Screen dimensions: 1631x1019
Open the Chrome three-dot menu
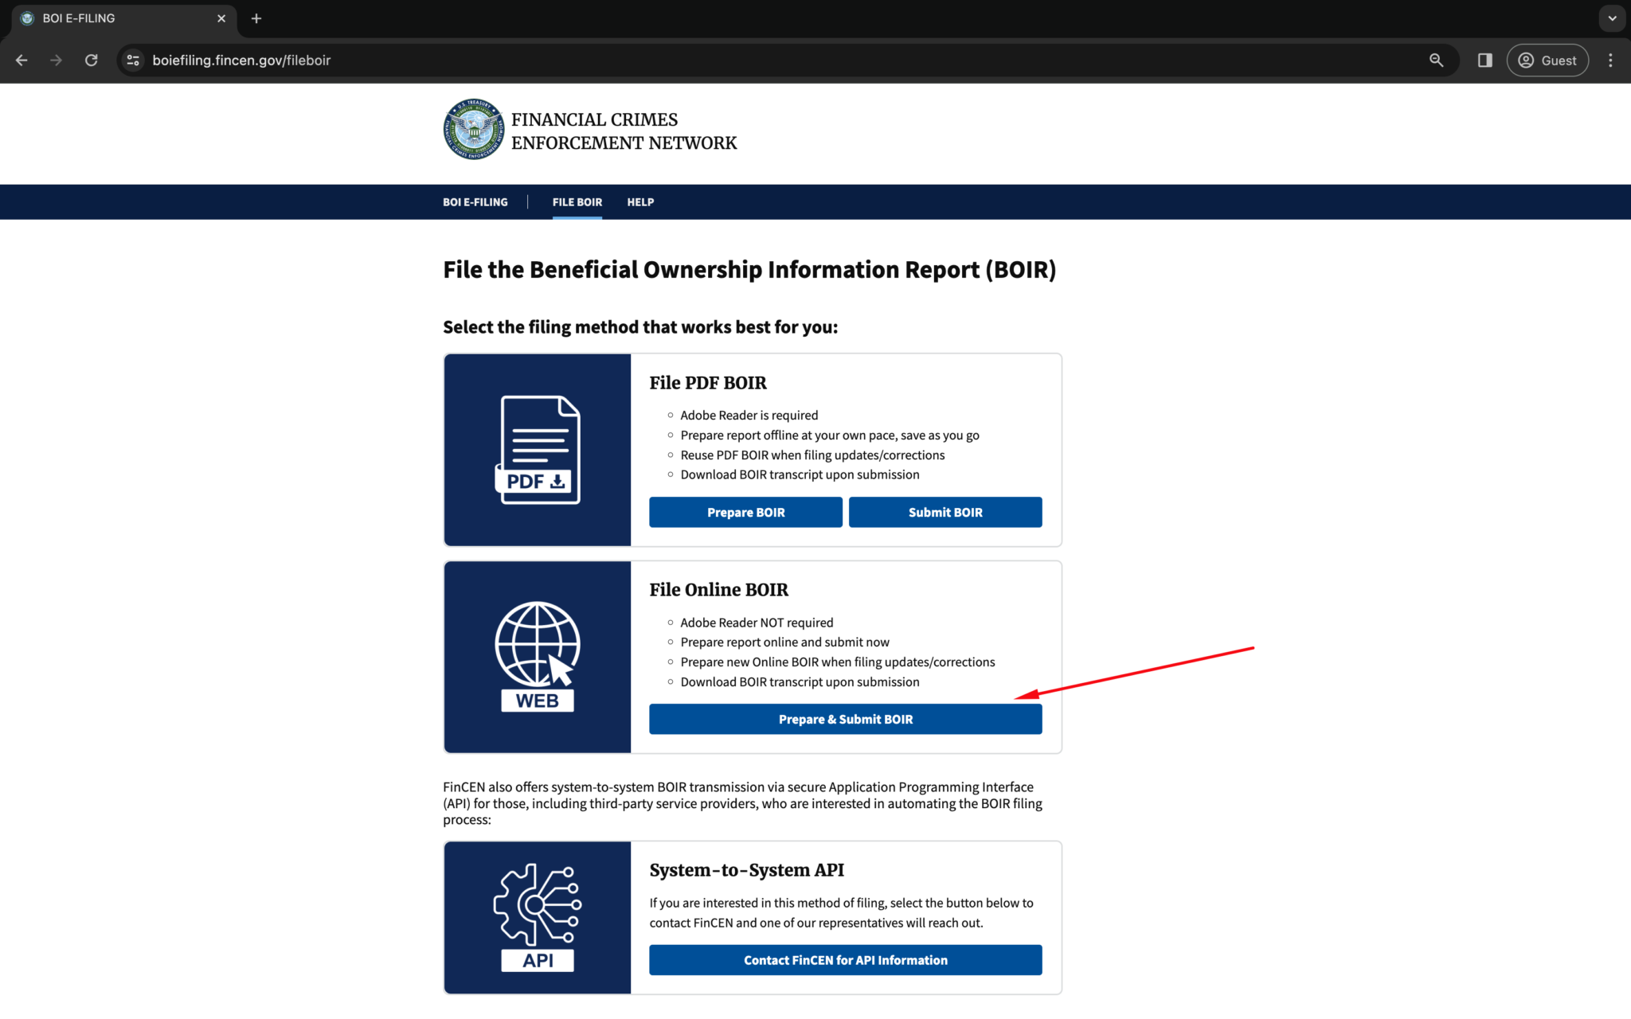1610,60
